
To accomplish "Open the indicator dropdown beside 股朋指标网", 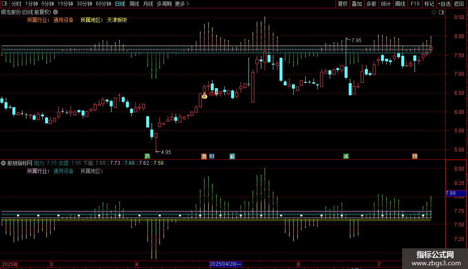I will point(3,163).
